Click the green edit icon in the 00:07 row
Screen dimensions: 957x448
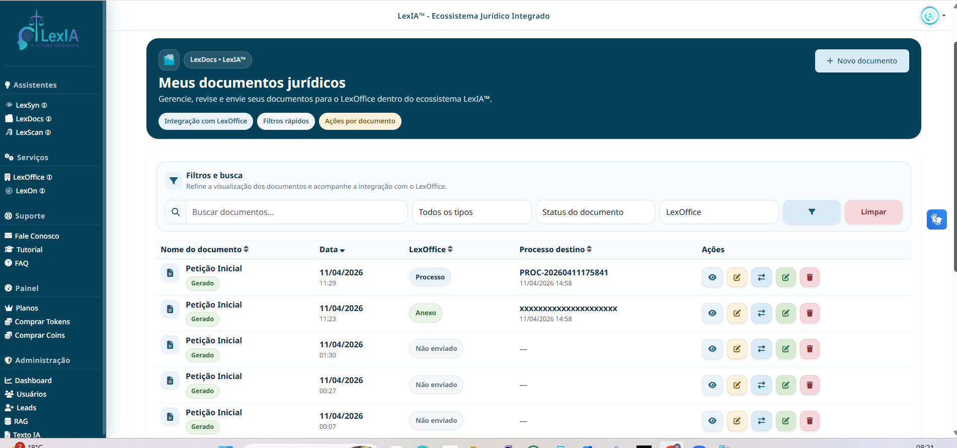pyautogui.click(x=785, y=421)
